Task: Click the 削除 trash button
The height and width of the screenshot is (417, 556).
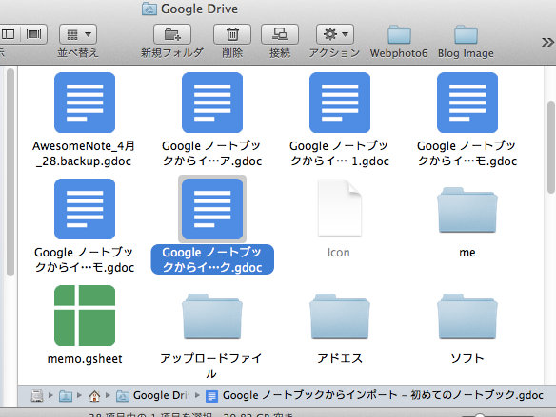Action: tap(232, 34)
